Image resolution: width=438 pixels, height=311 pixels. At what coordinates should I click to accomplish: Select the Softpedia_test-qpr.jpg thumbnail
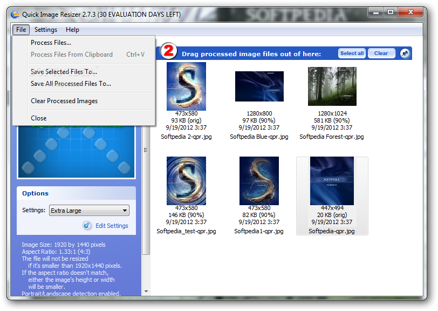tap(186, 181)
